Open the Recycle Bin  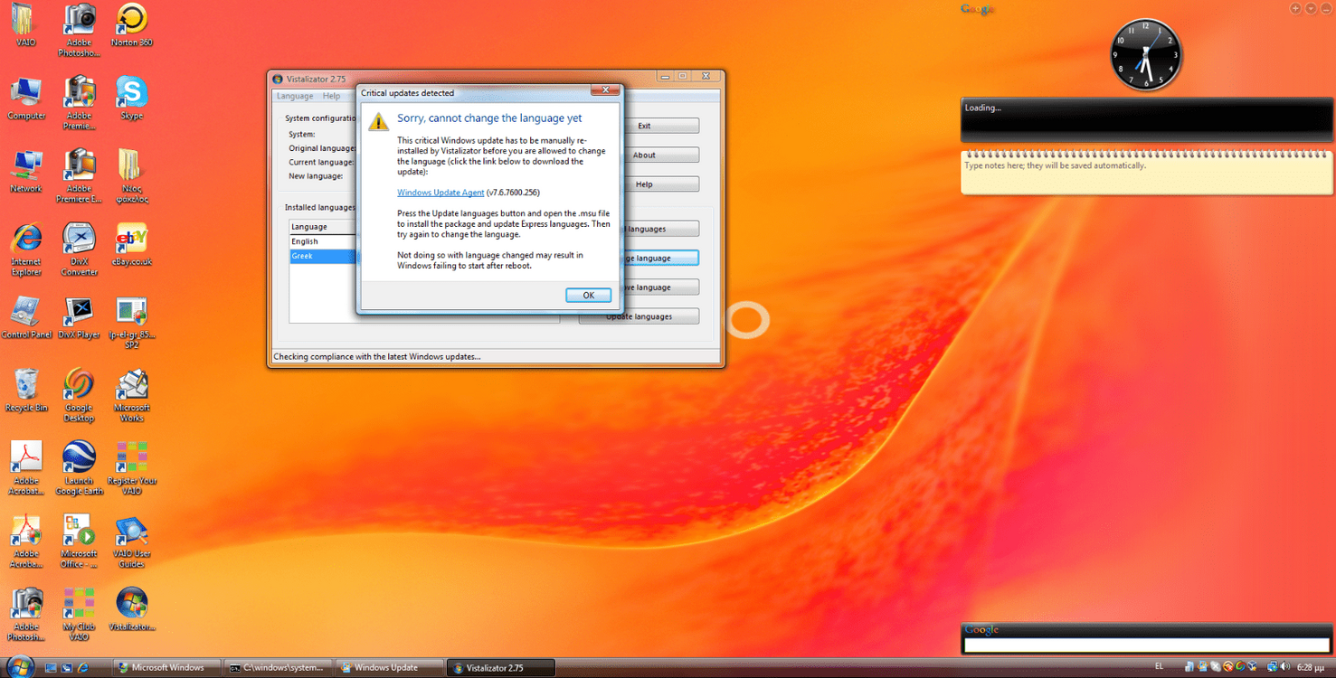[26, 391]
